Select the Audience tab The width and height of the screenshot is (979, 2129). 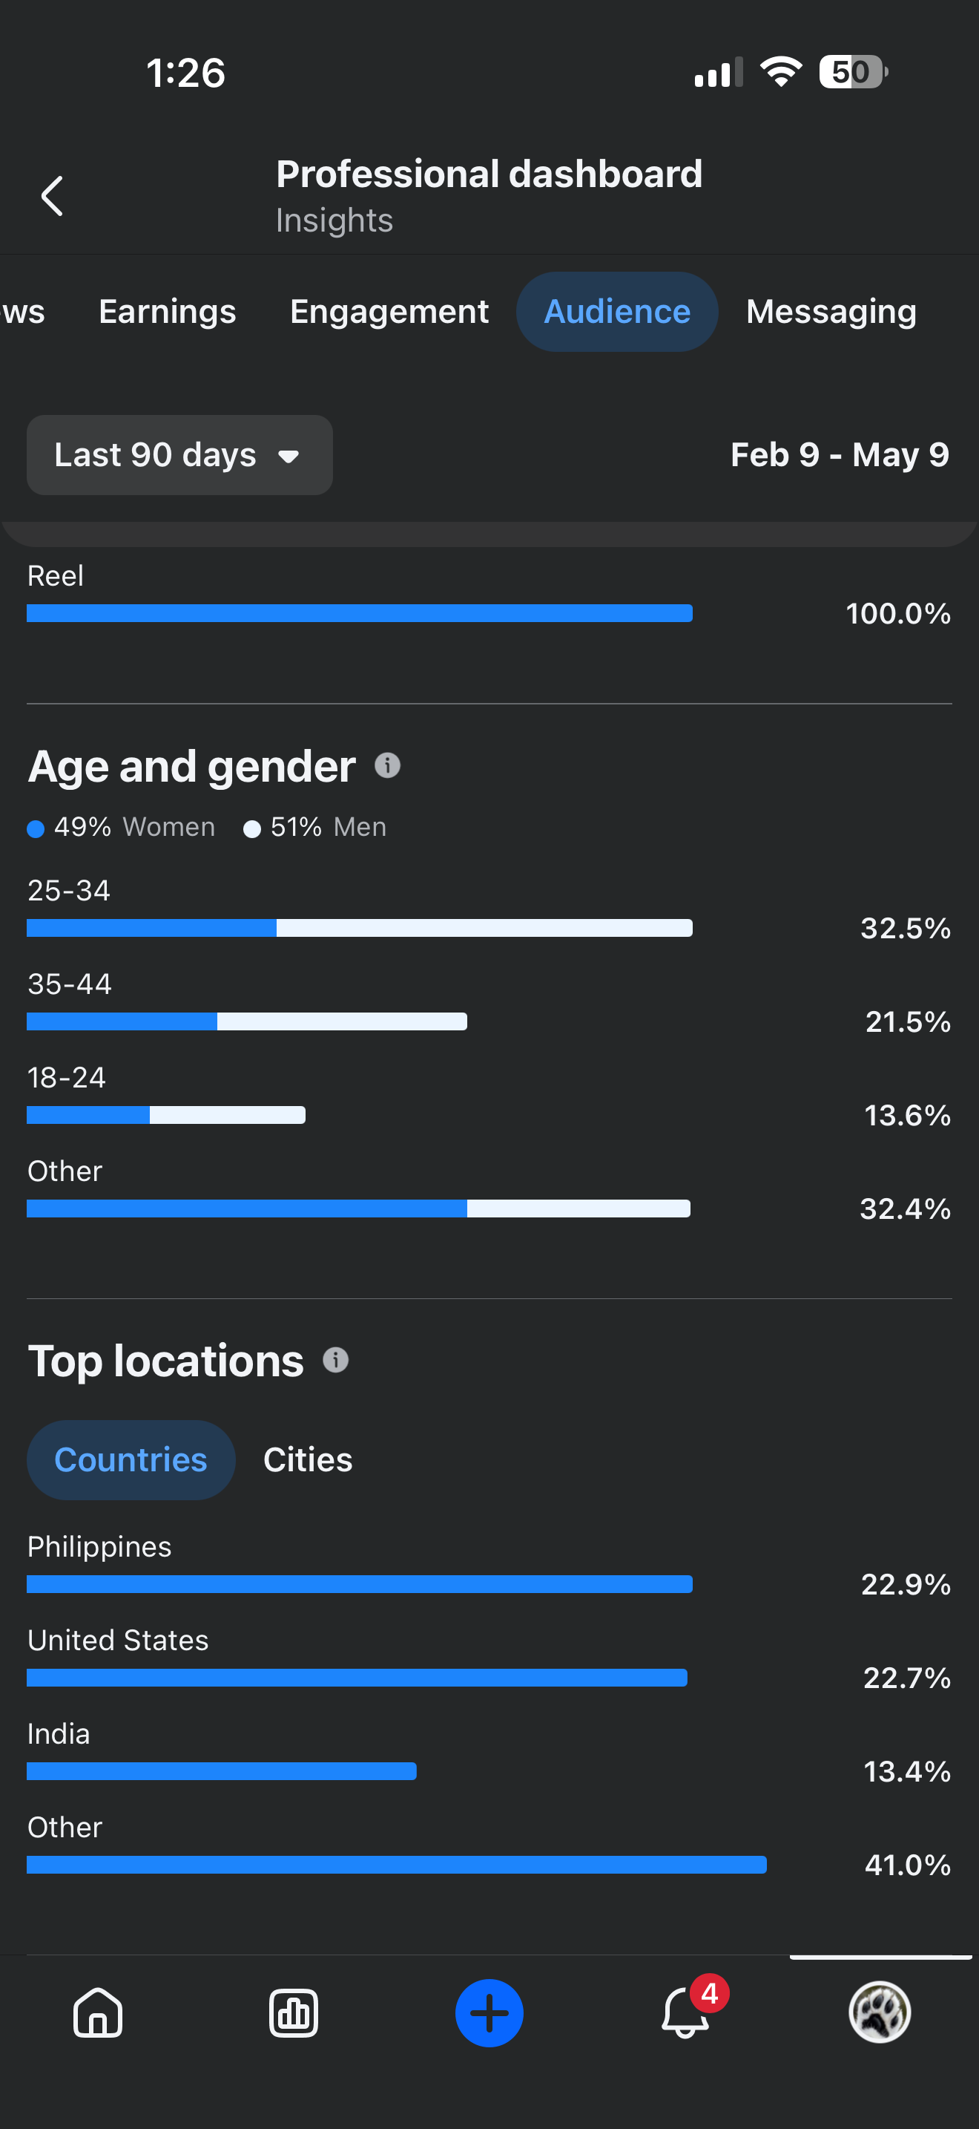(x=616, y=312)
